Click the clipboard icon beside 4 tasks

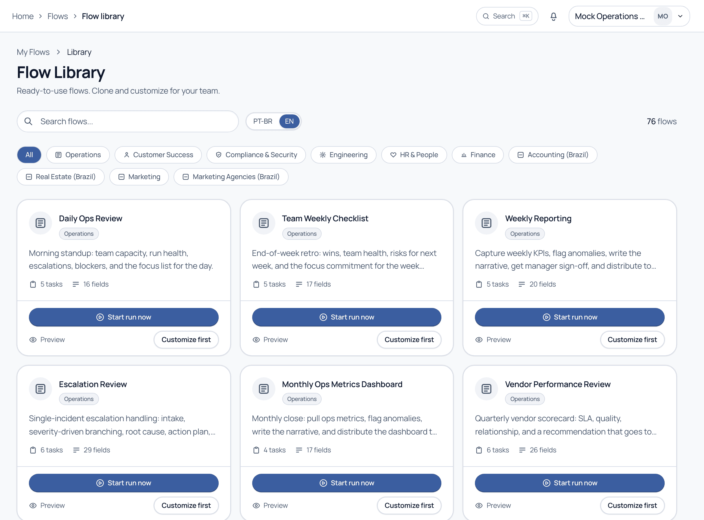256,450
